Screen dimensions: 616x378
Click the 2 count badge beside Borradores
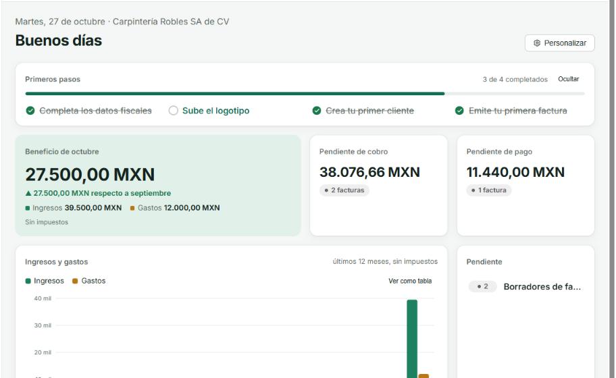coord(482,287)
